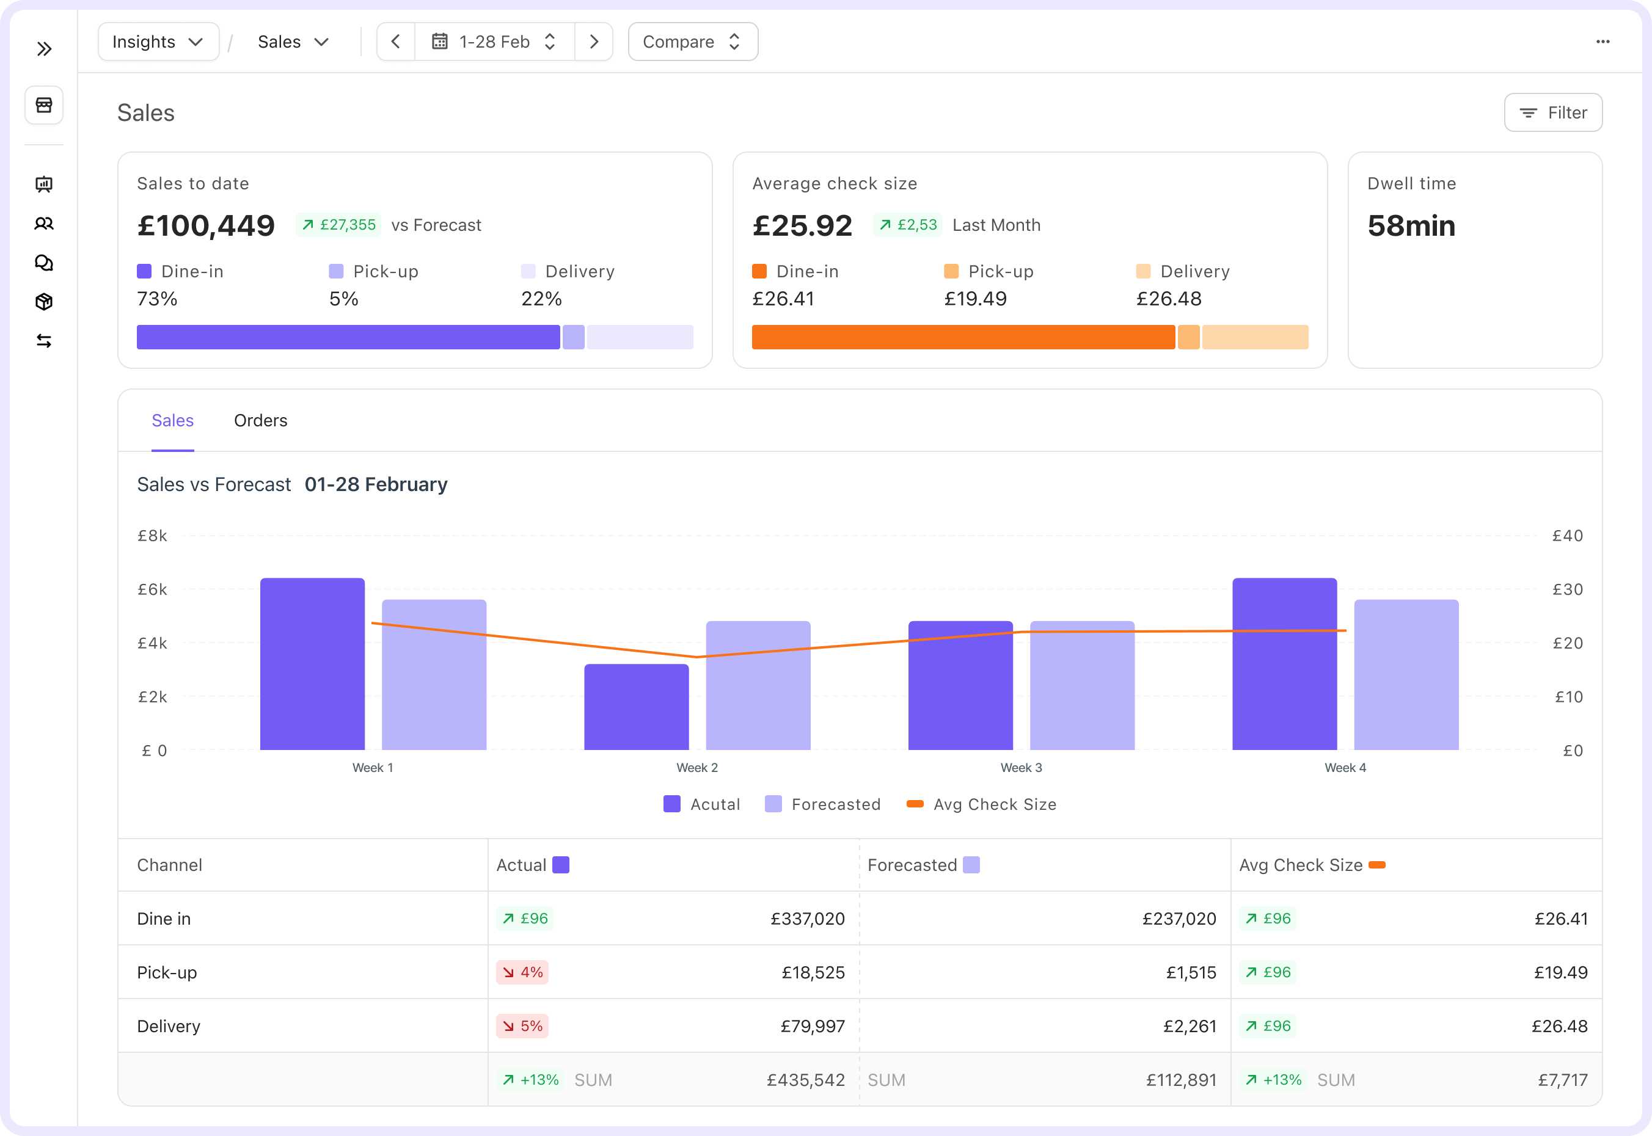This screenshot has width=1652, height=1136.
Task: Open the chat bubbles sidebar icon
Action: pyautogui.click(x=44, y=263)
